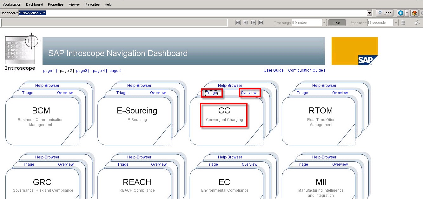The image size is (423, 199).
Task: Click the Lens button
Action: coord(385,13)
